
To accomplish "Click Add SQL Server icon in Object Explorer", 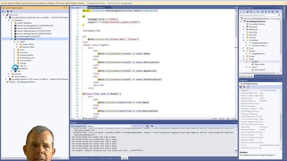I will click(x=8, y=11).
